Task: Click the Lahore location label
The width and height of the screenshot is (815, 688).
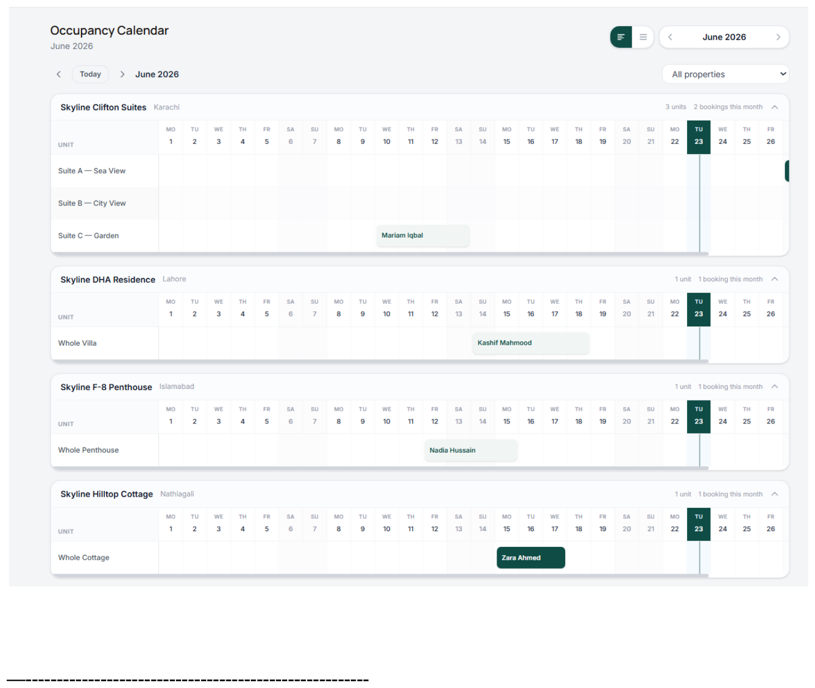Action: 174,279
